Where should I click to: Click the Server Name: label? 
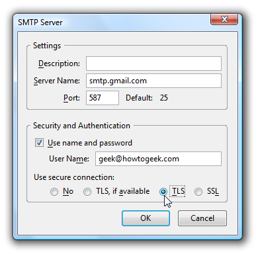pyautogui.click(x=57, y=81)
